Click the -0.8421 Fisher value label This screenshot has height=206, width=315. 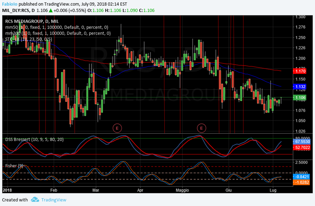301,177
